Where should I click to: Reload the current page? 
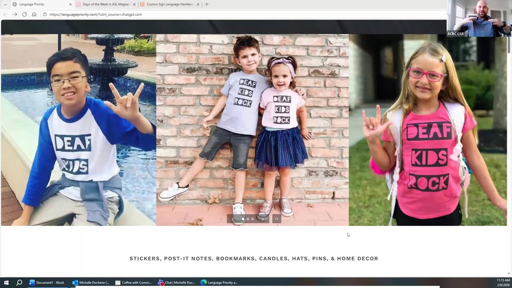[x=24, y=14]
